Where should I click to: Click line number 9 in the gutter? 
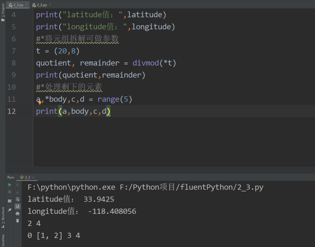pyautogui.click(x=13, y=75)
